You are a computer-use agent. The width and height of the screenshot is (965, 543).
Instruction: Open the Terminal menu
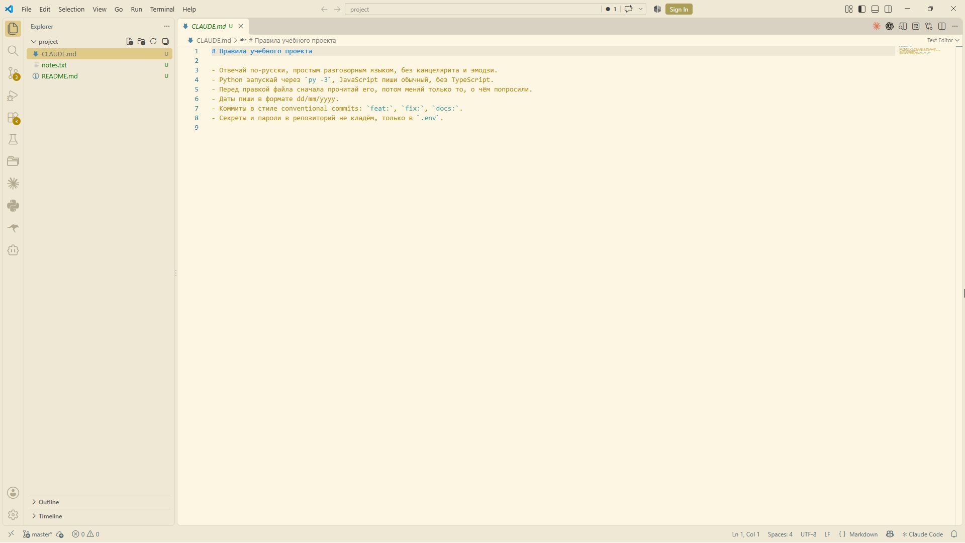point(162,9)
